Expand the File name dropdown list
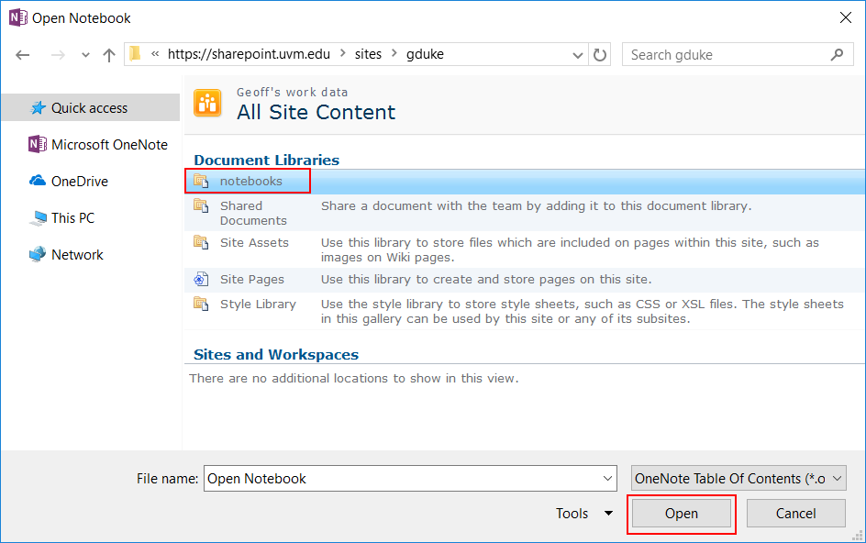866x543 pixels. pos(608,479)
